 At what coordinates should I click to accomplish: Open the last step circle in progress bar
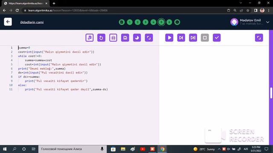coord(177,22)
